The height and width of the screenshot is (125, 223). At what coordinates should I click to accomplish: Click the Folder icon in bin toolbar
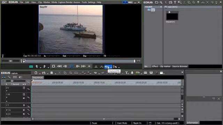[156, 2]
